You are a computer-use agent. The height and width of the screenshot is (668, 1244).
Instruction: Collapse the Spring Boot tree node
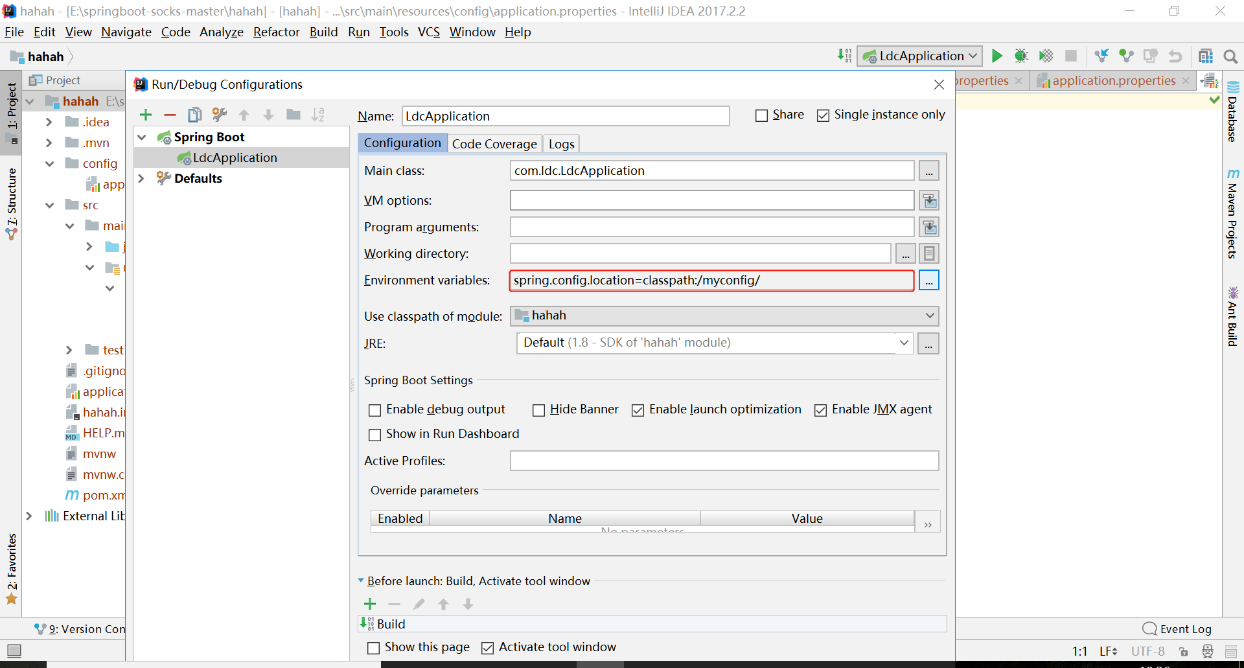click(142, 137)
